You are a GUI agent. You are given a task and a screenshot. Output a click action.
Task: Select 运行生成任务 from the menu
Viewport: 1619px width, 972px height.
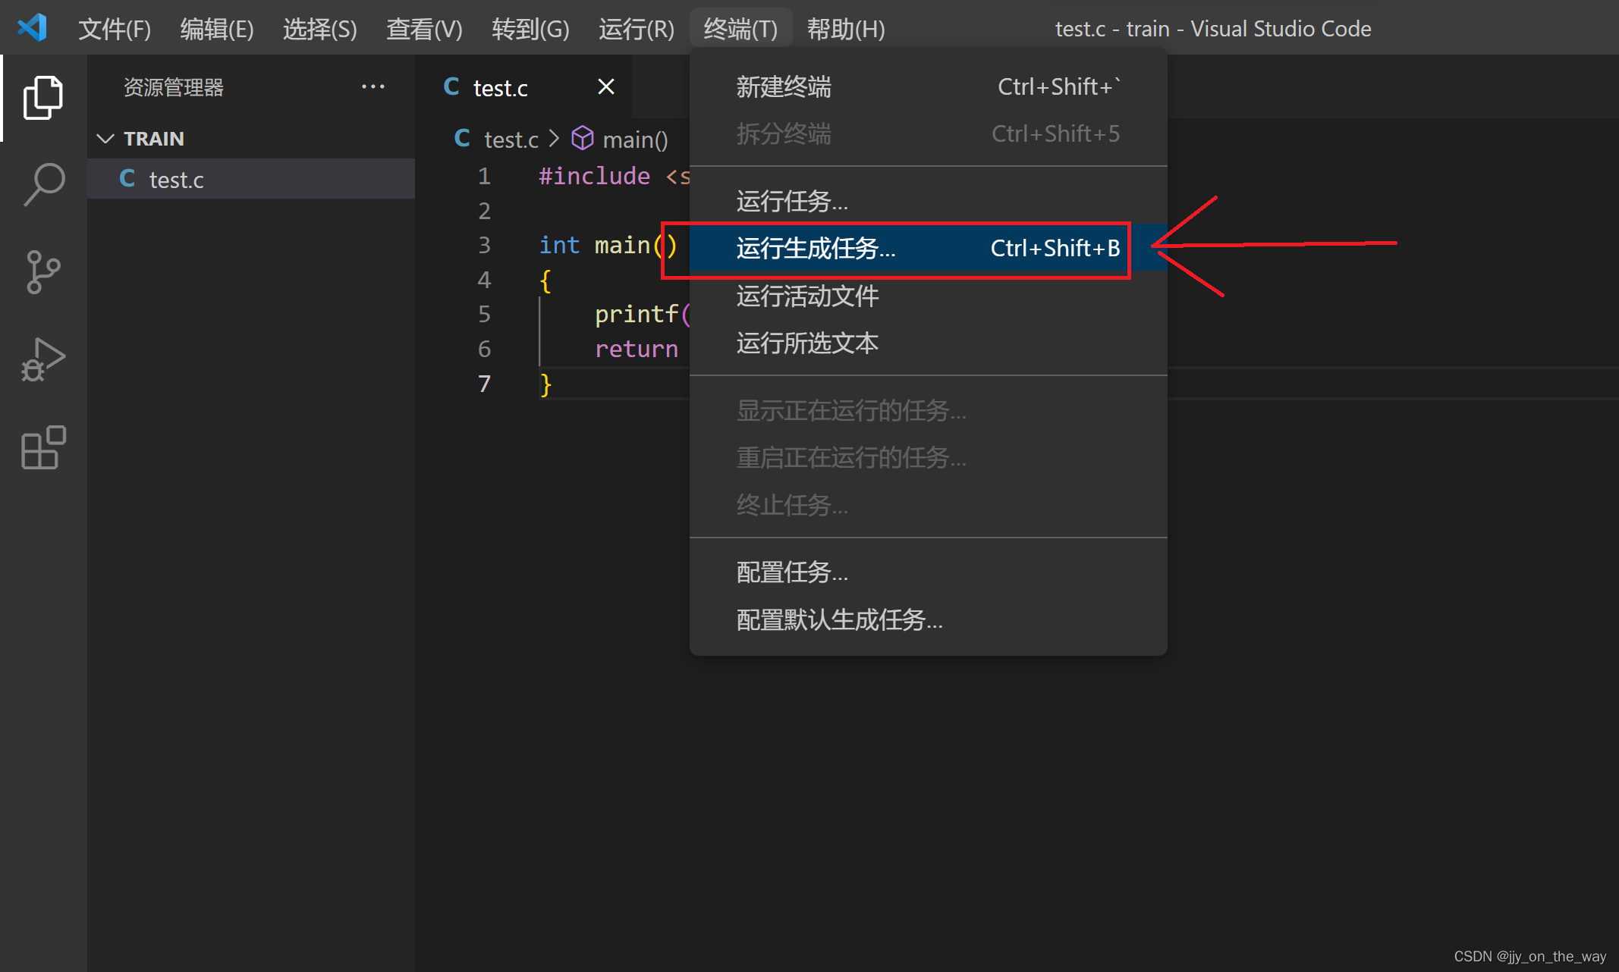coord(816,249)
